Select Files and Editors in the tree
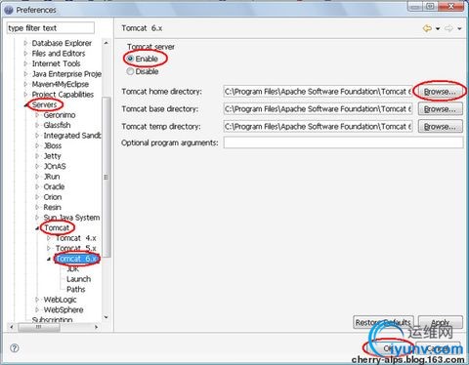The height and width of the screenshot is (365, 469). [x=59, y=54]
